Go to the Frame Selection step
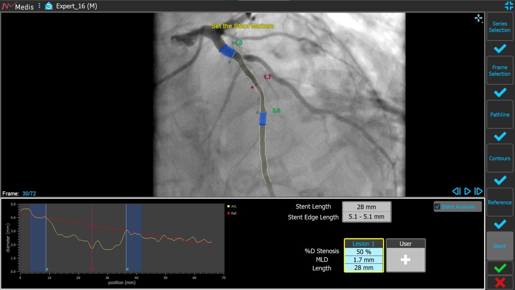Image resolution: width=515 pixels, height=290 pixels. (x=500, y=70)
